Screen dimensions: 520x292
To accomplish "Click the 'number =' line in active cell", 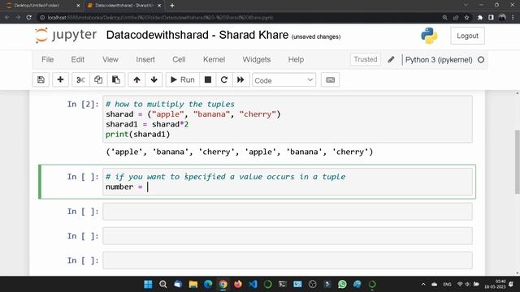I will point(124,187).
